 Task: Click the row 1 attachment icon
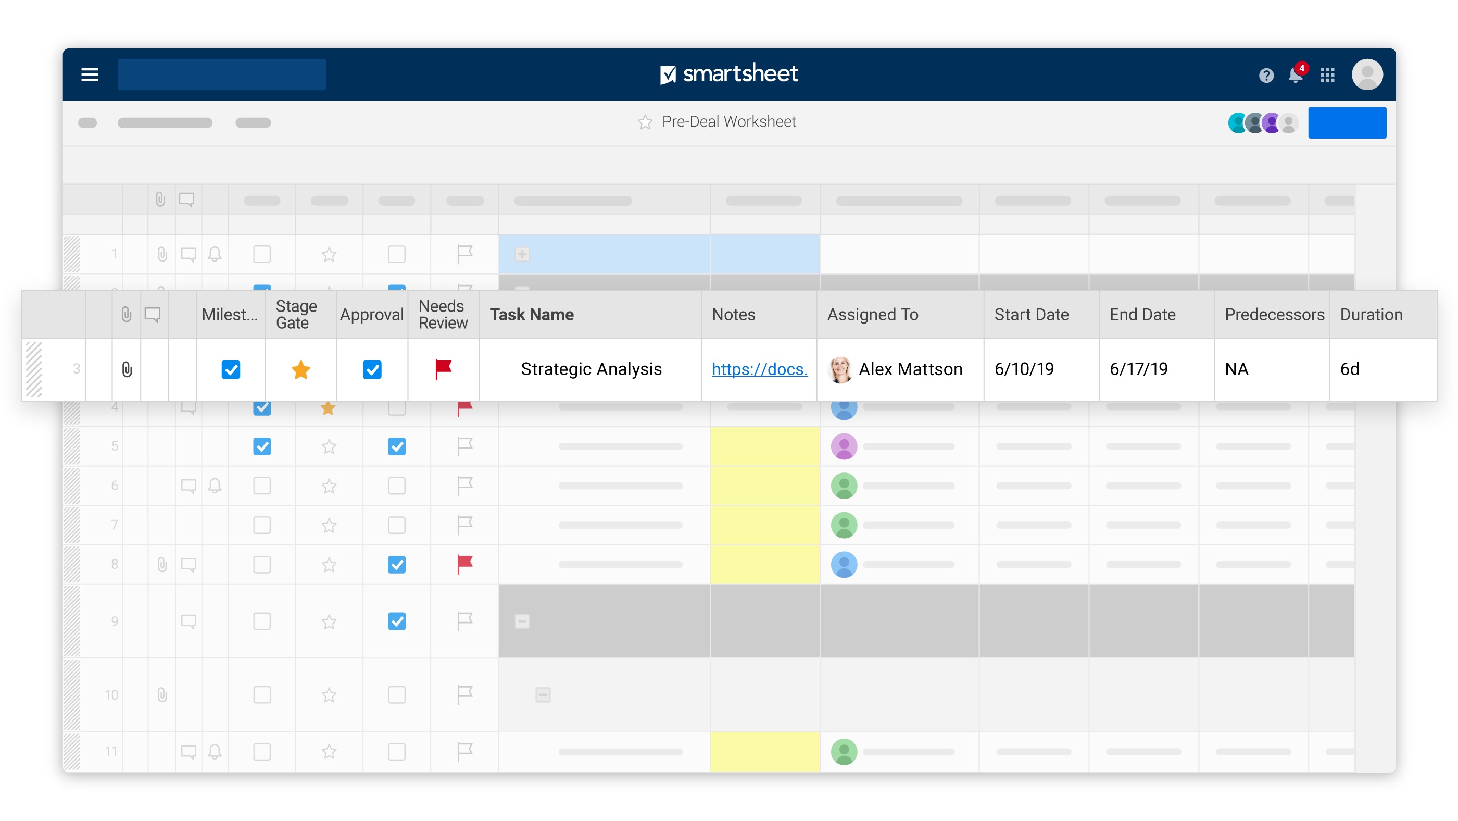[162, 254]
